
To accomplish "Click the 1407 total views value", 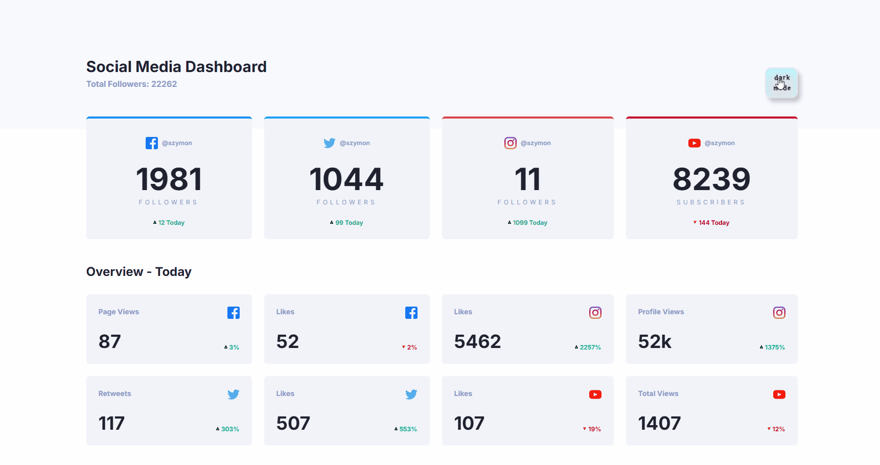I will click(659, 423).
